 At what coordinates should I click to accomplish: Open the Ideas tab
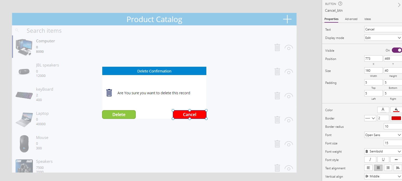pyautogui.click(x=367, y=19)
